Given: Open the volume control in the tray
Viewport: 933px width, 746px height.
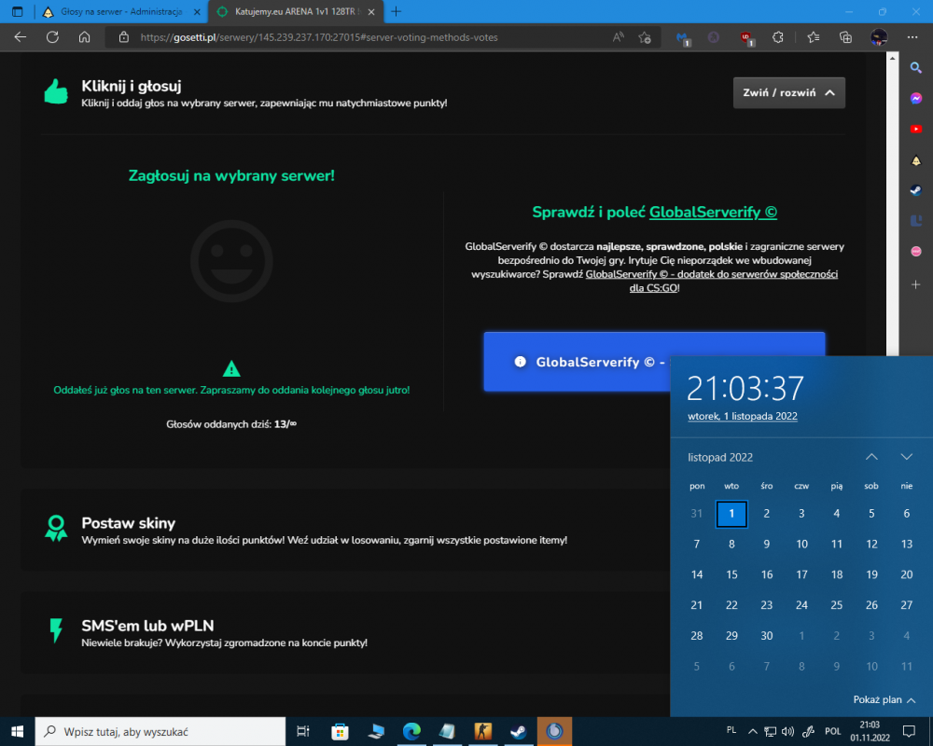Looking at the screenshot, I should [787, 731].
